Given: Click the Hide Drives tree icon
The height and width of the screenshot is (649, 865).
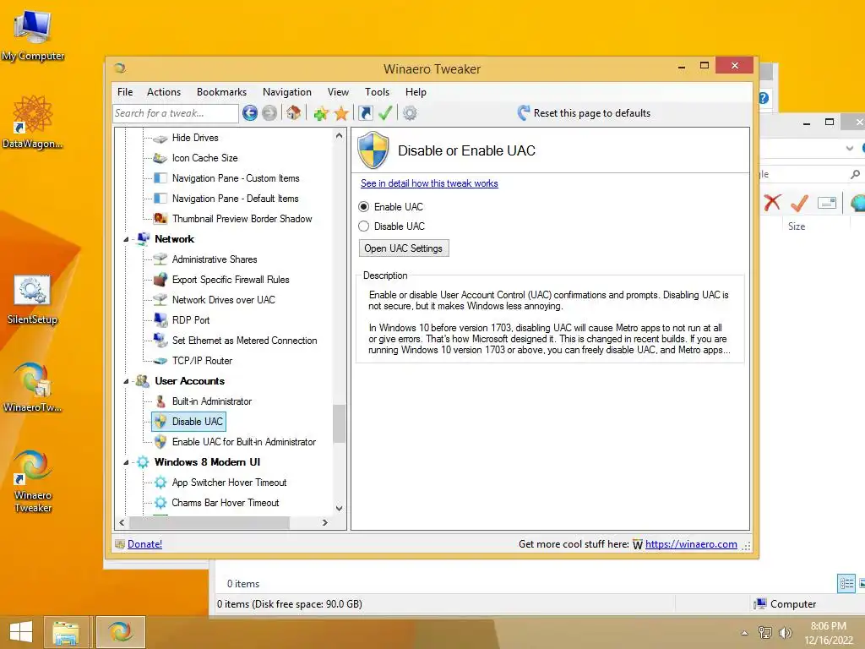Looking at the screenshot, I should coord(160,138).
